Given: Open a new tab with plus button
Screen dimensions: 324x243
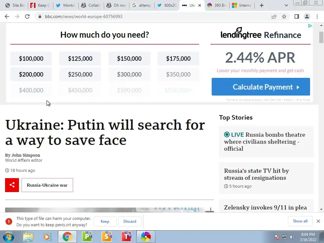Looking at the screenshot, I should coord(262,5).
